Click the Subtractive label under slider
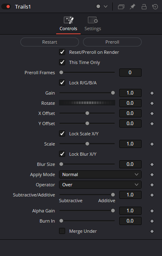The image size is (162, 256). [x=70, y=201]
